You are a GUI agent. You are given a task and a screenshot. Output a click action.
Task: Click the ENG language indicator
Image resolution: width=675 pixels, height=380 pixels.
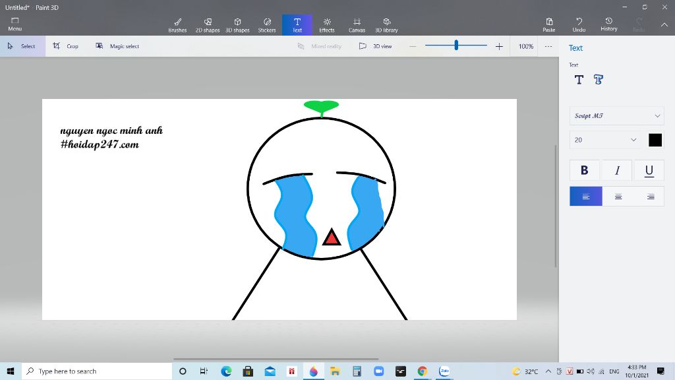(614, 371)
